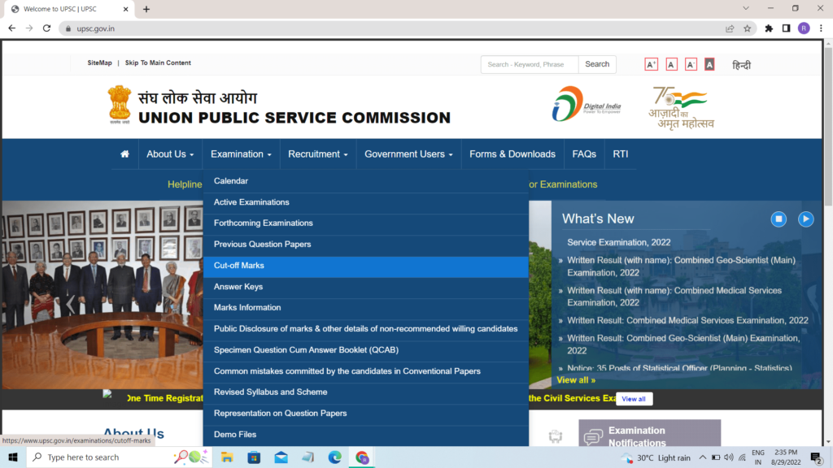Click the Digital India logo

point(587,105)
